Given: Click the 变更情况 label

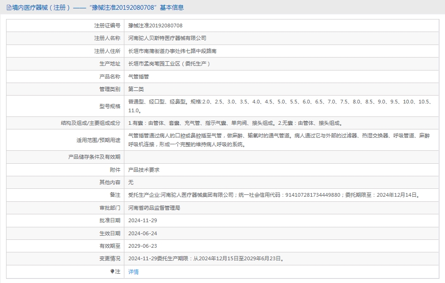Looking at the screenshot, I should pyautogui.click(x=110, y=258).
